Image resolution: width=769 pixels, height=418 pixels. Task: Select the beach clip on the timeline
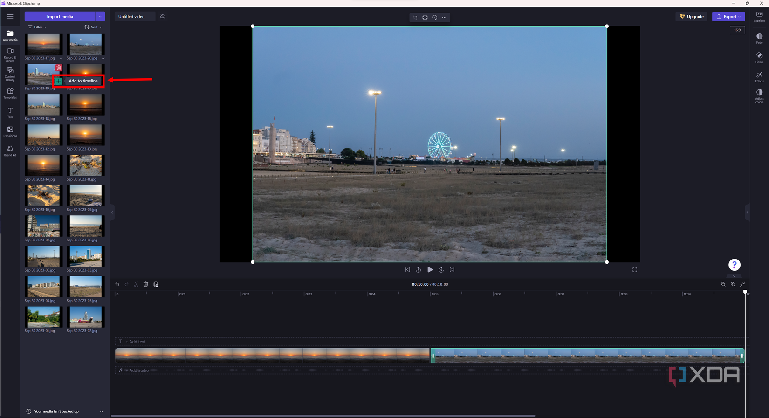tap(587, 356)
